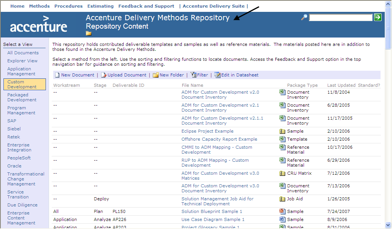
Task: Open the Eclipse Project Example file
Action: point(207,131)
